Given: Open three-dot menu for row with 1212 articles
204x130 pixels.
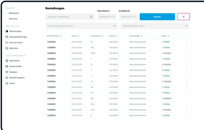Looking at the screenshot, I should [186, 110].
